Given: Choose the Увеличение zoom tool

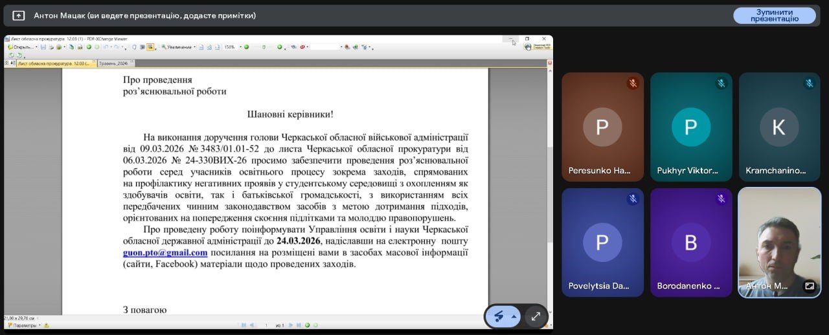Looking at the screenshot, I should [x=177, y=47].
